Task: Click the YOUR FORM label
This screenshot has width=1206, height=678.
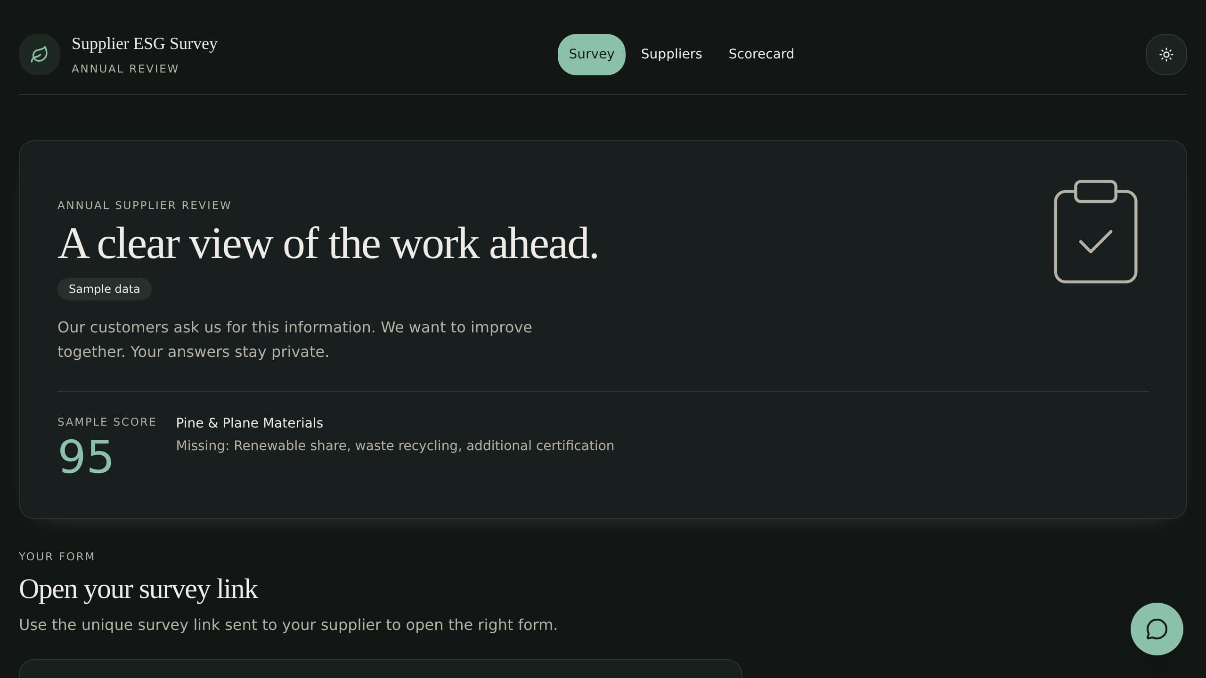Action: point(57,557)
